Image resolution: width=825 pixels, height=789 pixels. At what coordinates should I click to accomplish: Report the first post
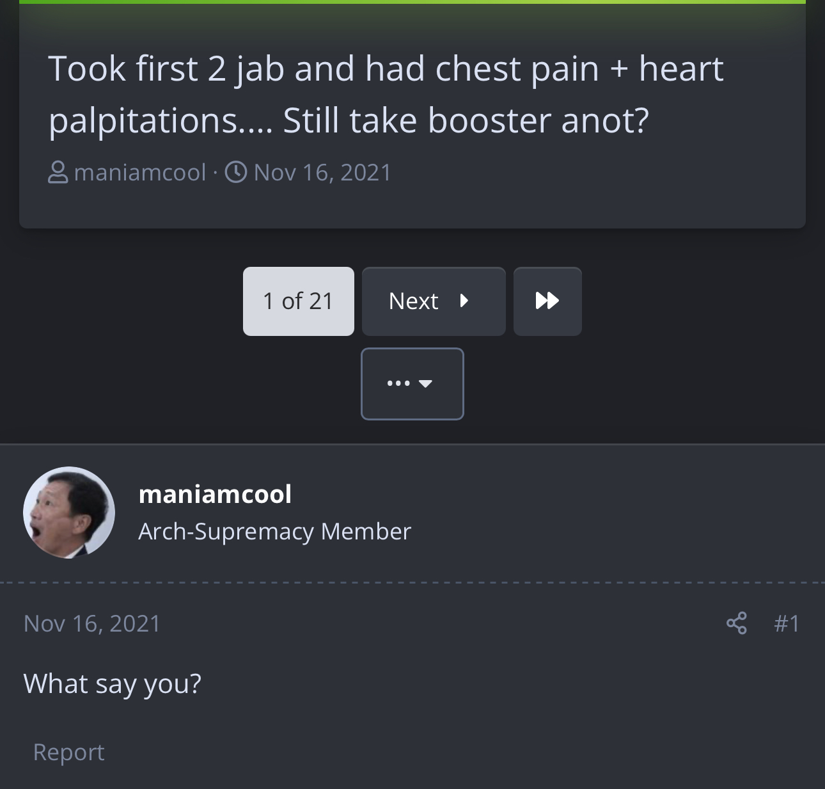click(x=68, y=752)
